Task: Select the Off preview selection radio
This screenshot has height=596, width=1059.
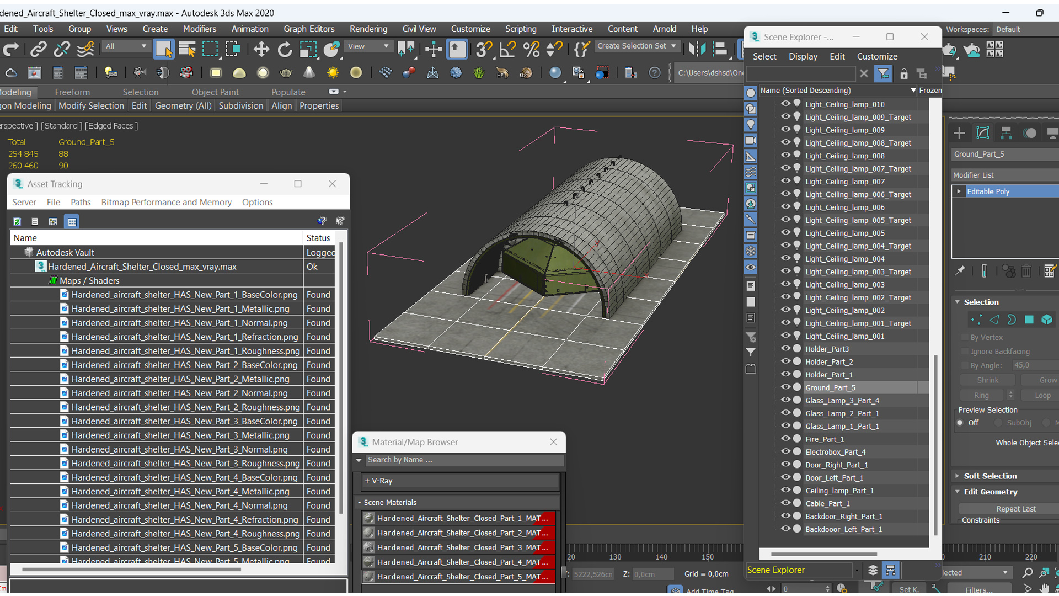Action: [x=960, y=423]
